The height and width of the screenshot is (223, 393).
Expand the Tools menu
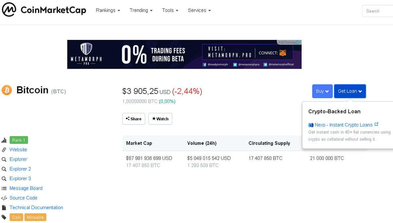170,10
